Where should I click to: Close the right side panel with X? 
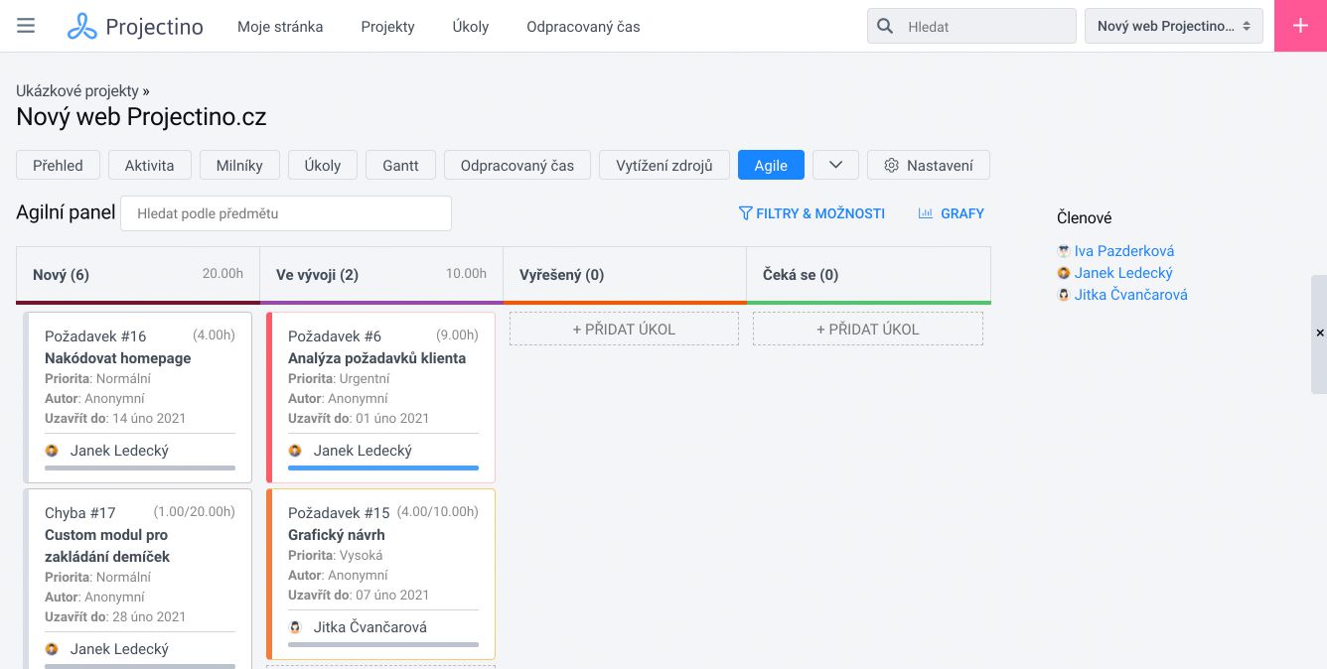point(1319,334)
